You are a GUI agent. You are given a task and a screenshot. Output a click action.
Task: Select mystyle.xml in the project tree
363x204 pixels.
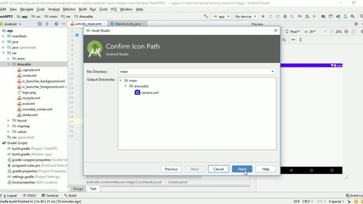(31, 98)
